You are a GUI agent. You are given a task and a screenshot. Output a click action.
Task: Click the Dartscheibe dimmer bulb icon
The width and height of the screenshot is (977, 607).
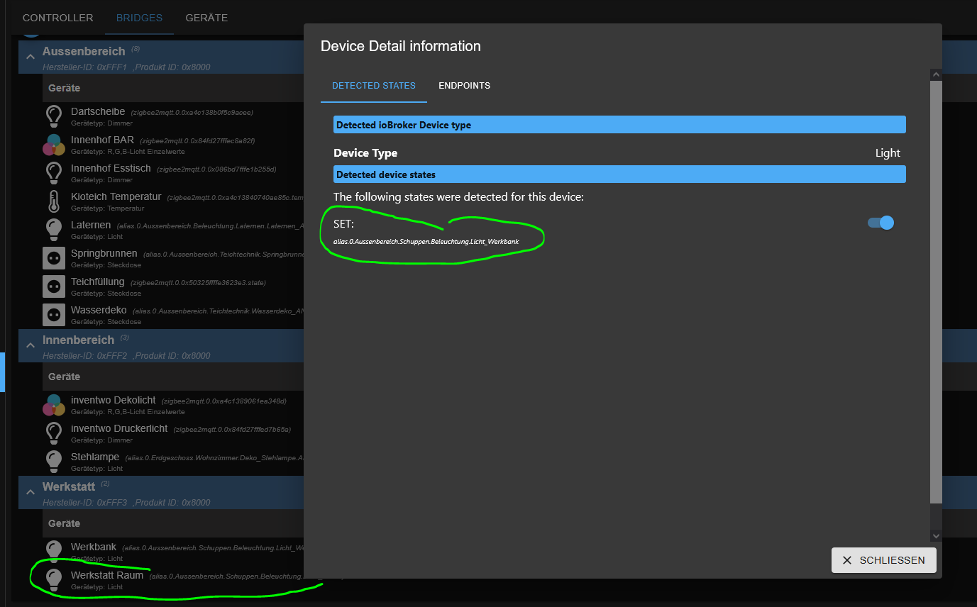tap(54, 116)
